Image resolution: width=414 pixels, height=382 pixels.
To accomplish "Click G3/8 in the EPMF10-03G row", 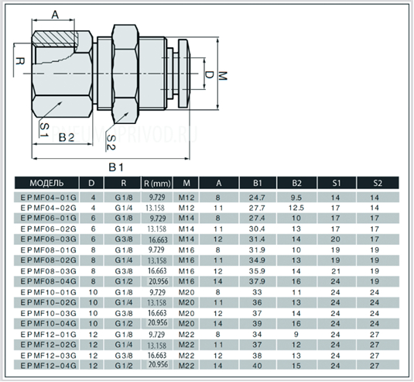I will (x=124, y=314).
